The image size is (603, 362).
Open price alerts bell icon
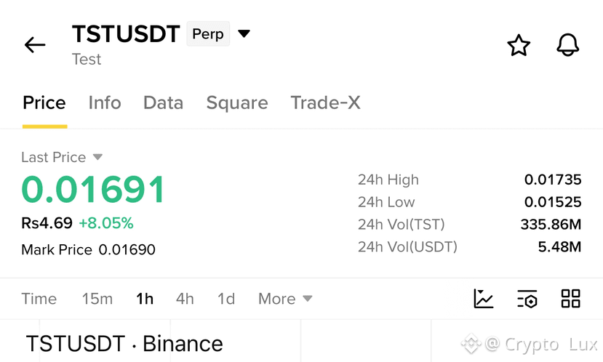coord(567,45)
